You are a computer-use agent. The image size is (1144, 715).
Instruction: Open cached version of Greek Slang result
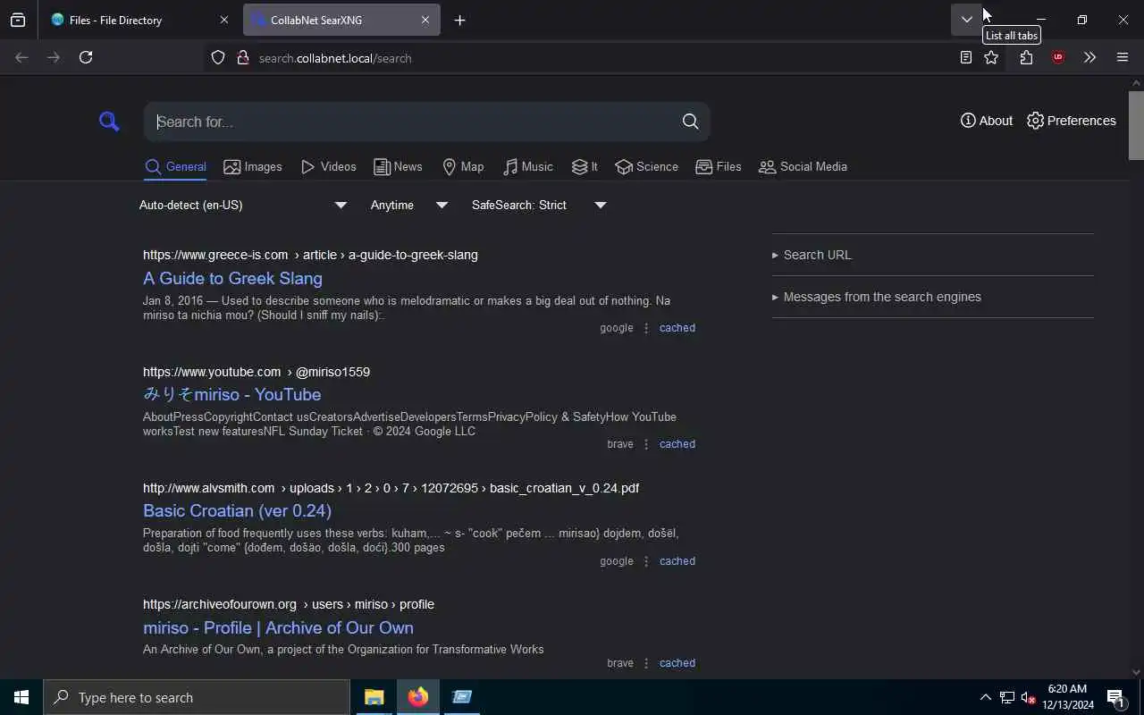677,328
